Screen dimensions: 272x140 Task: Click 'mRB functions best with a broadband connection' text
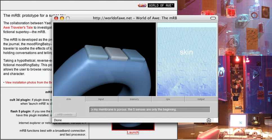(52, 131)
